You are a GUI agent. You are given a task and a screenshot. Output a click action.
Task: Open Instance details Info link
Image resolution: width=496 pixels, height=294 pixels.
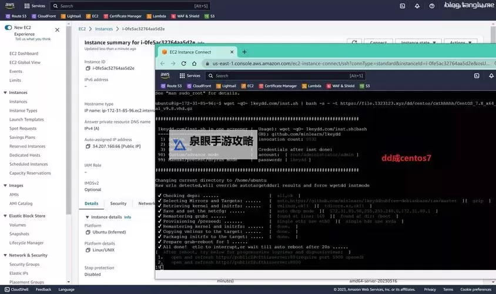[128, 218]
